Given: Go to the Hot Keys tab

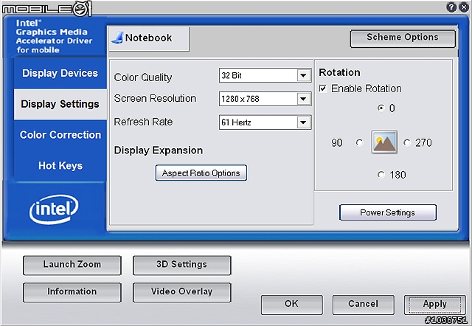Looking at the screenshot, I should tap(60, 165).
